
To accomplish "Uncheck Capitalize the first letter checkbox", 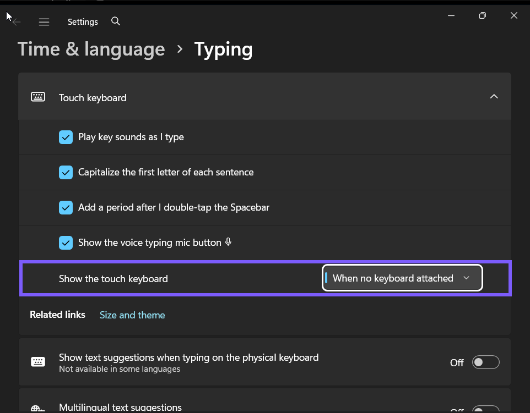I will tap(66, 173).
